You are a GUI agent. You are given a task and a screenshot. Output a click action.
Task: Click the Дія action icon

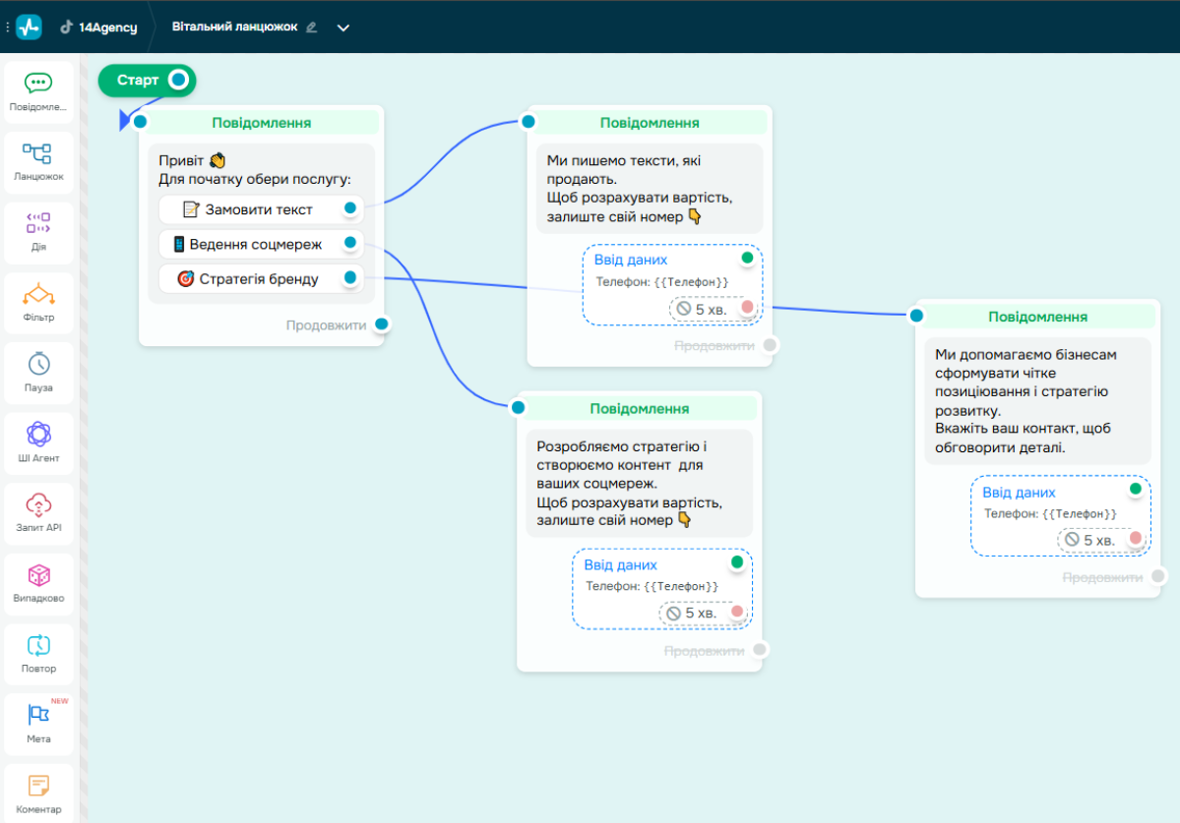(38, 224)
